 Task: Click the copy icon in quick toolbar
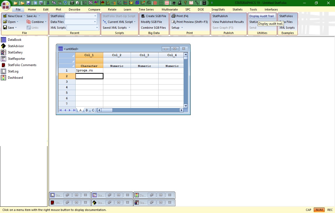pos(54,3)
